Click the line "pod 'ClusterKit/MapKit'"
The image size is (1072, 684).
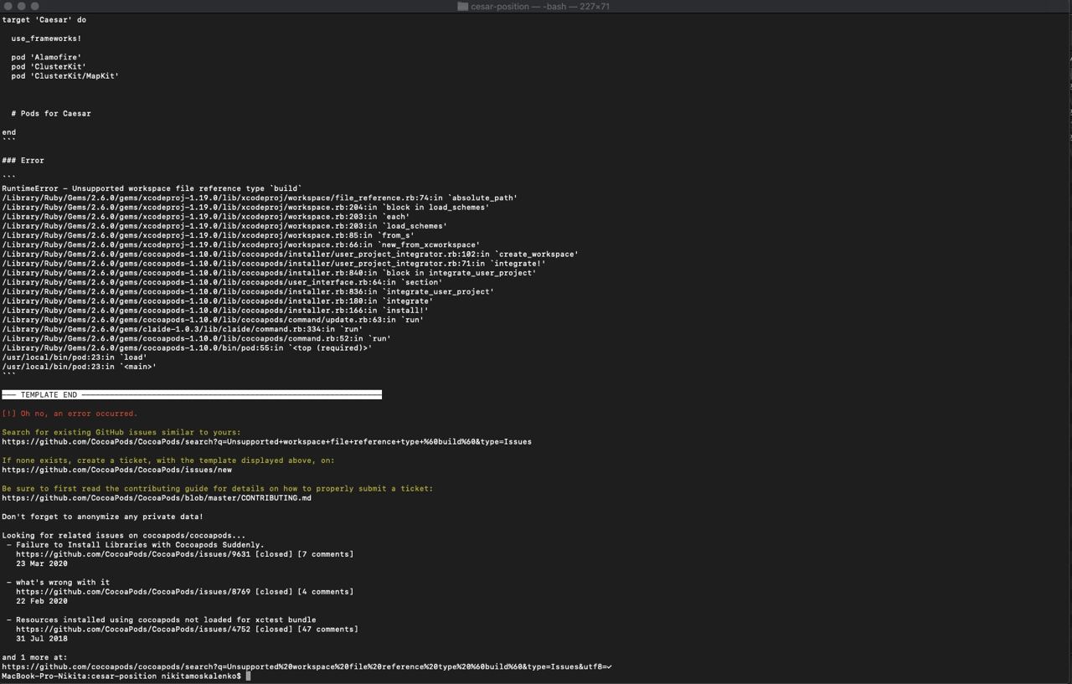click(x=64, y=75)
